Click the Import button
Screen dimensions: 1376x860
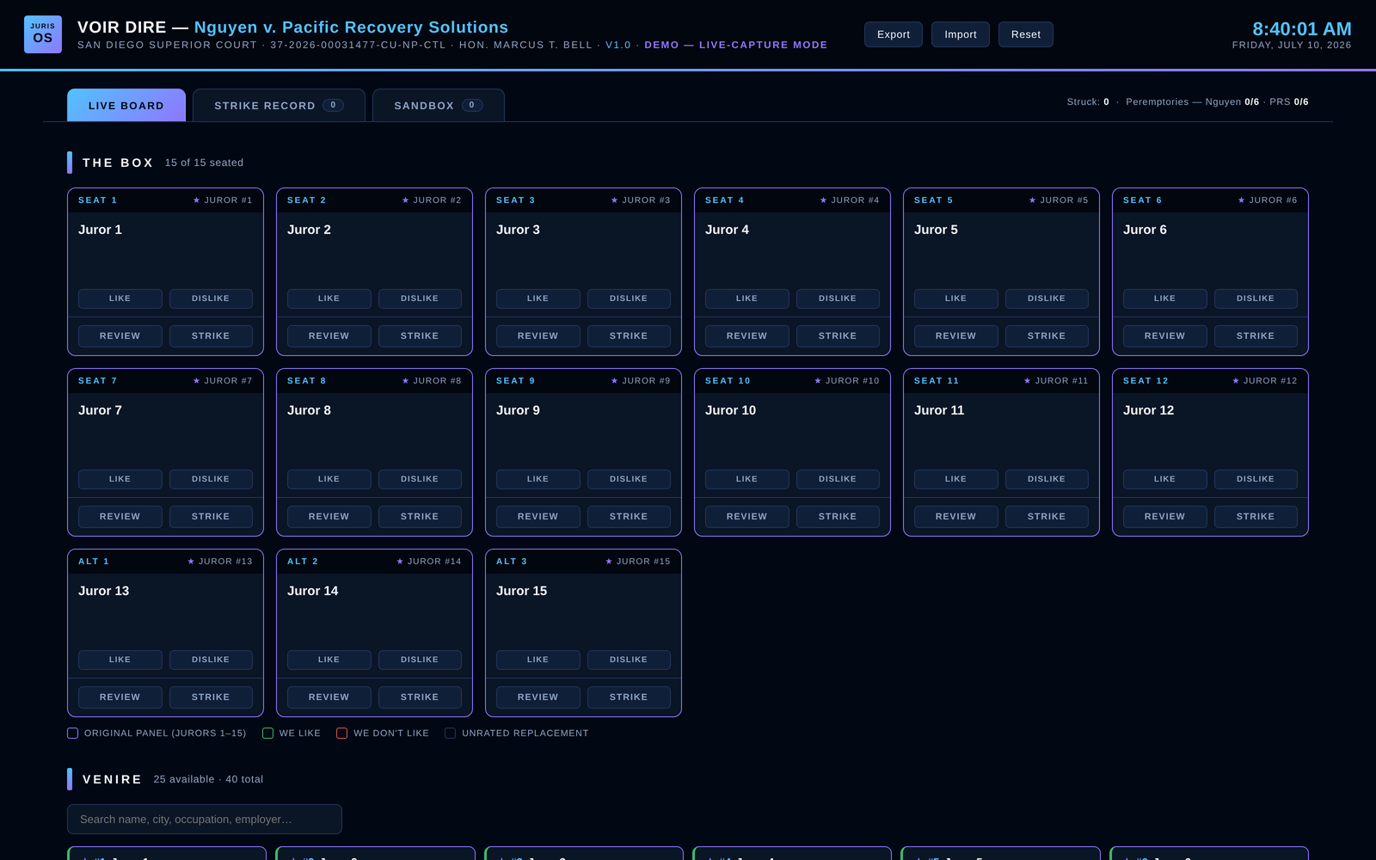click(961, 34)
